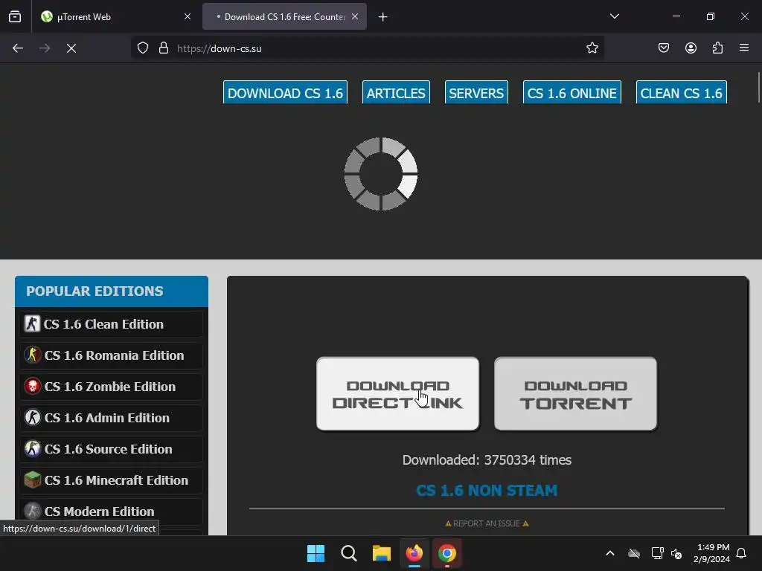762x571 pixels.
Task: Open a new tab
Action: click(383, 17)
